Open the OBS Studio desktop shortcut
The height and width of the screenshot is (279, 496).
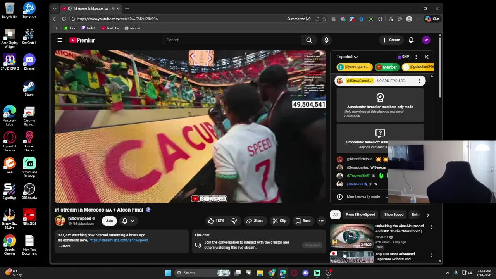click(x=29, y=191)
